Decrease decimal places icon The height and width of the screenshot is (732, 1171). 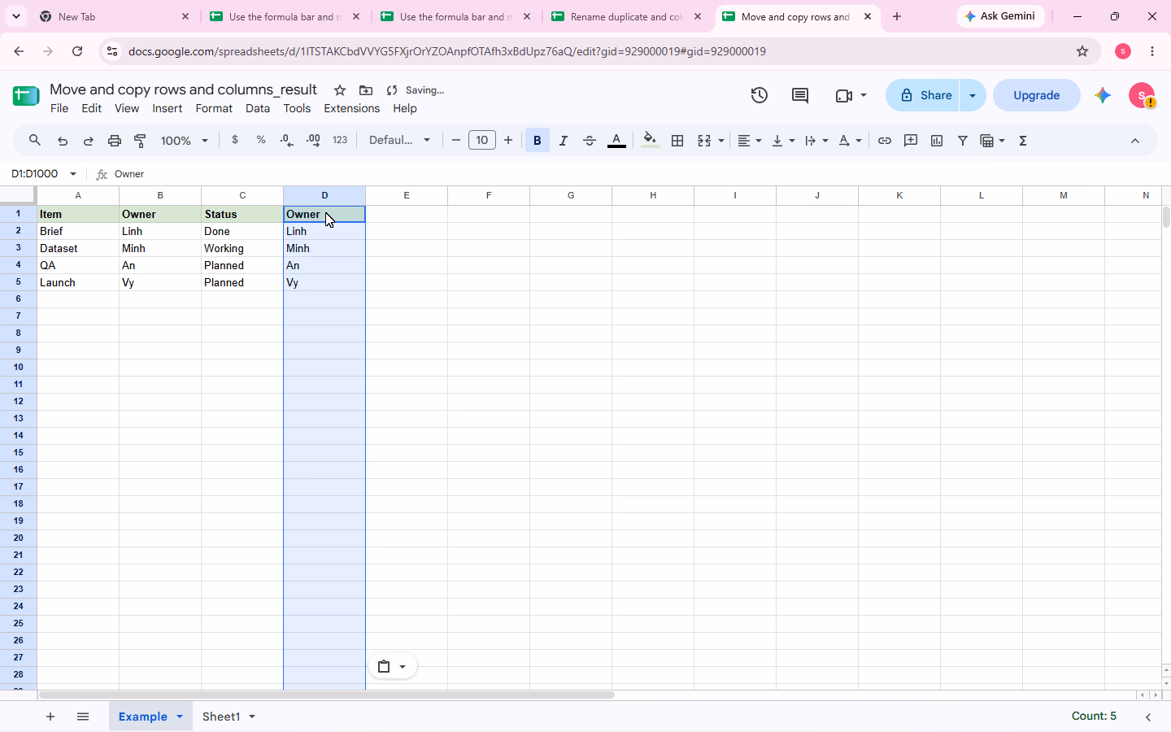[x=287, y=141]
